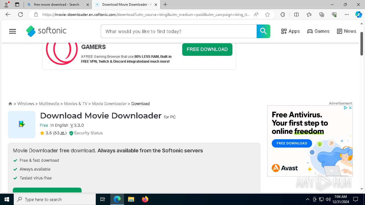The width and height of the screenshot is (365, 205).
Task: Click the address bar URL
Action: coord(146,15)
